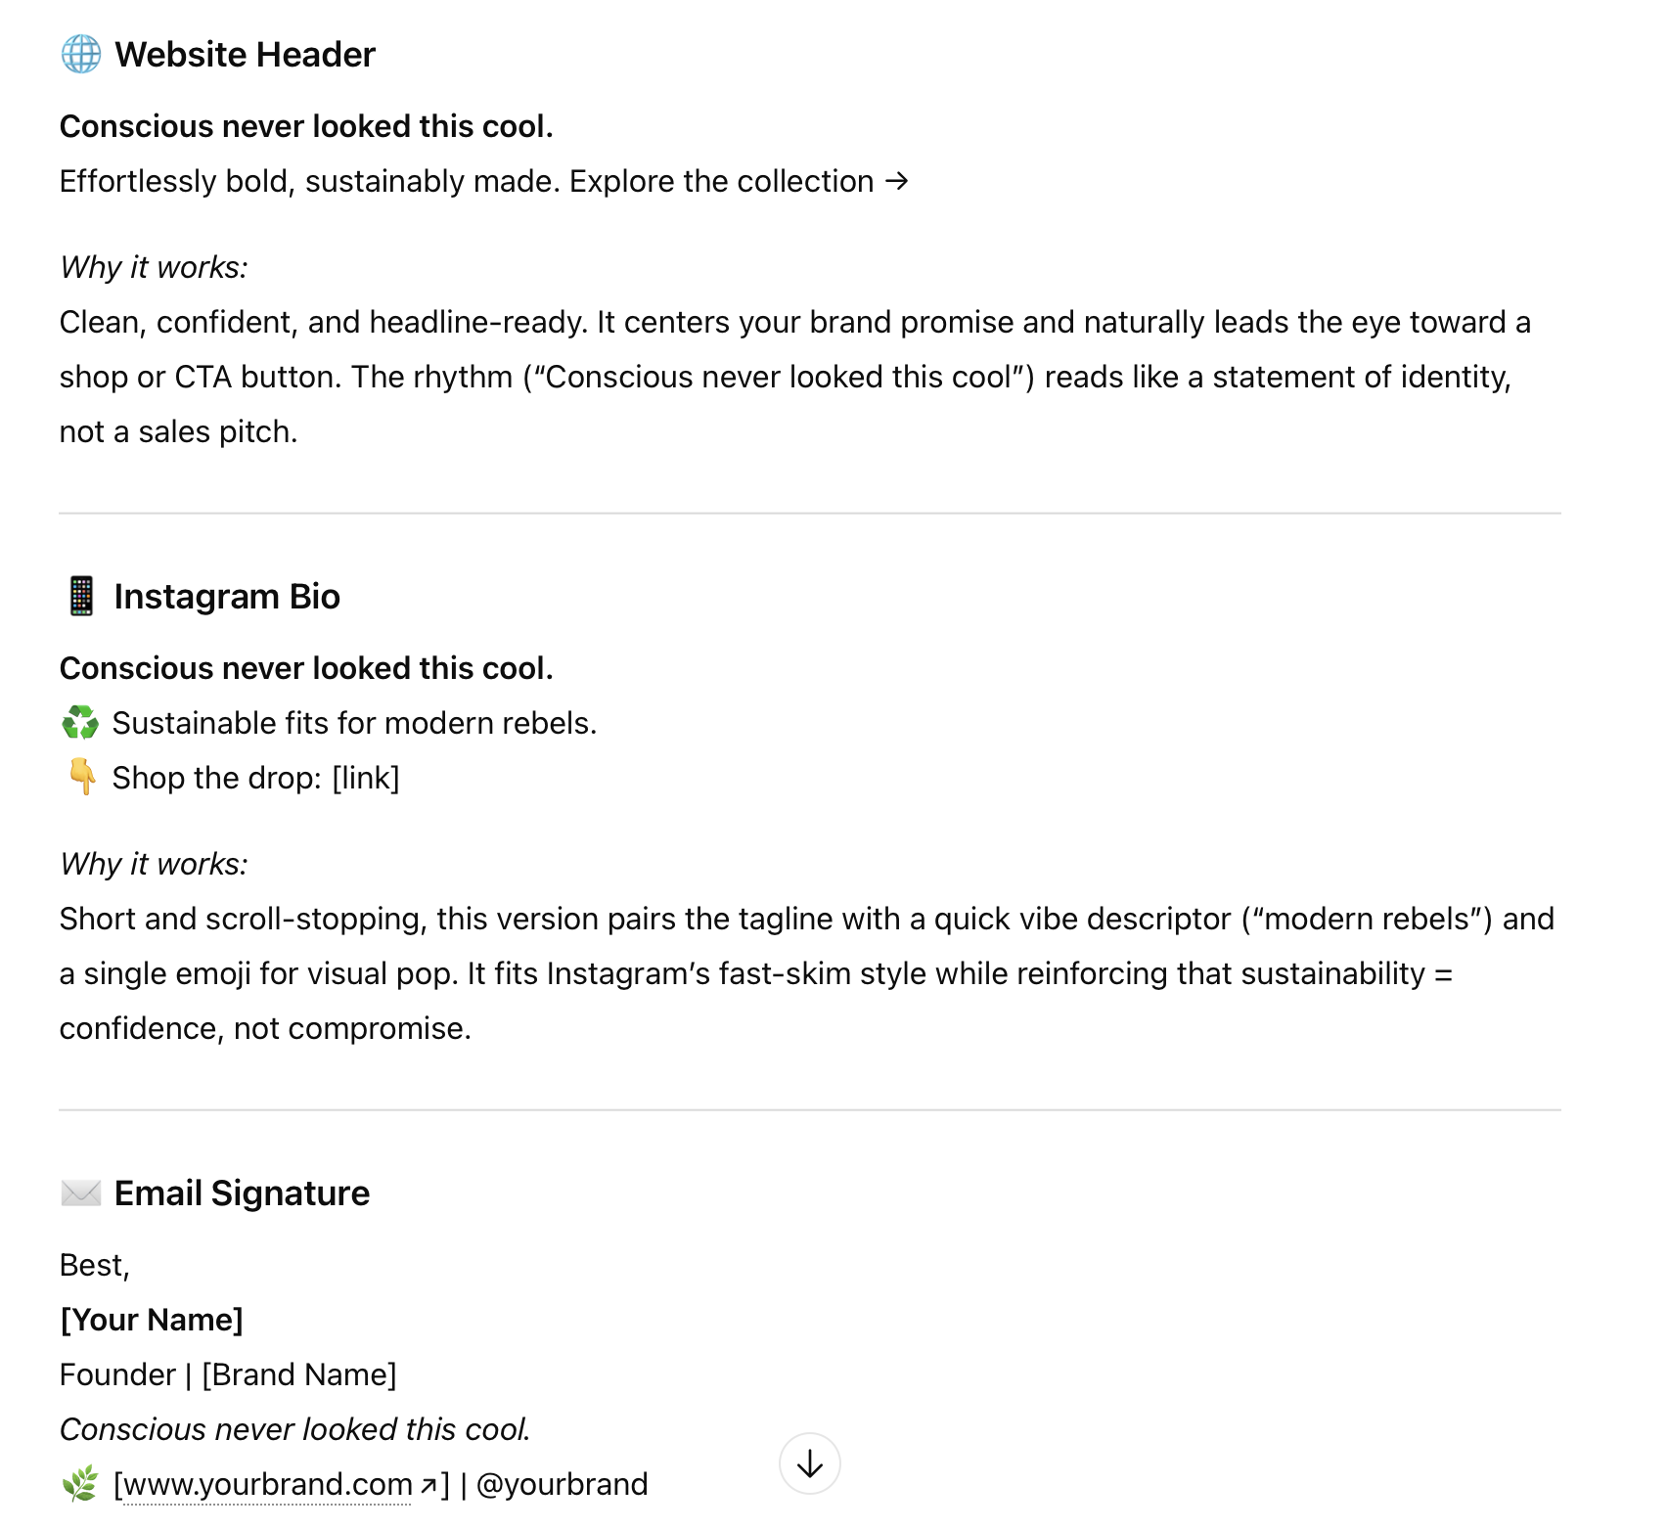Viewport: 1668px width, 1530px height.
Task: Click the green recycle emoji
Action: [80, 723]
